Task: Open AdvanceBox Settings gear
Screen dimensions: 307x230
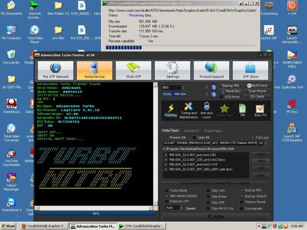Action: (x=172, y=71)
